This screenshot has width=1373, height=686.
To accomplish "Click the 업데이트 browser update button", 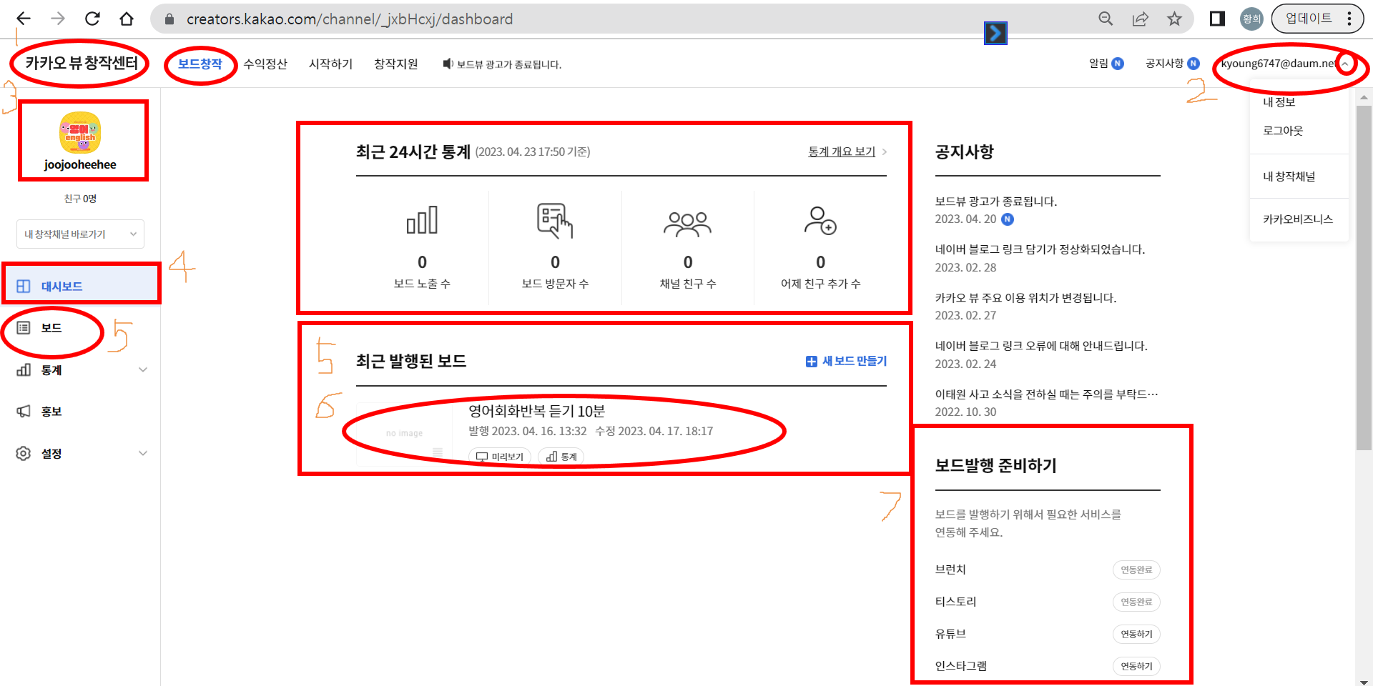I will (1309, 19).
